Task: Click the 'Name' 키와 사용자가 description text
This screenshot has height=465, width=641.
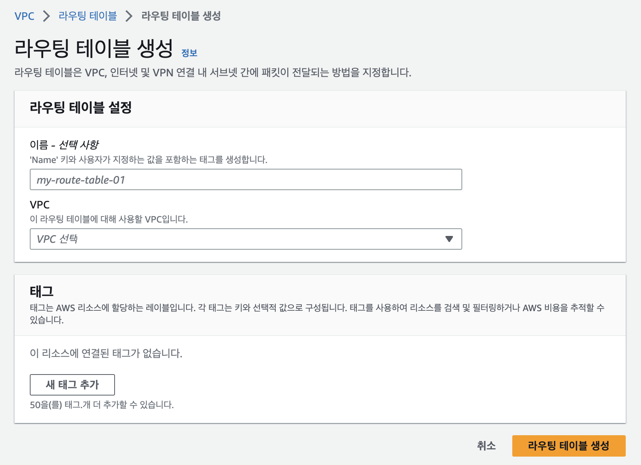Action: pyautogui.click(x=149, y=160)
